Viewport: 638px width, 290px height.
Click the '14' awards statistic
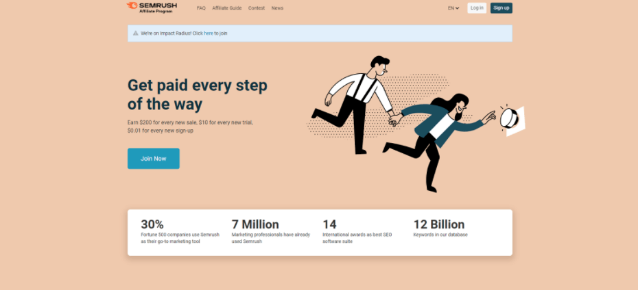[x=329, y=224]
